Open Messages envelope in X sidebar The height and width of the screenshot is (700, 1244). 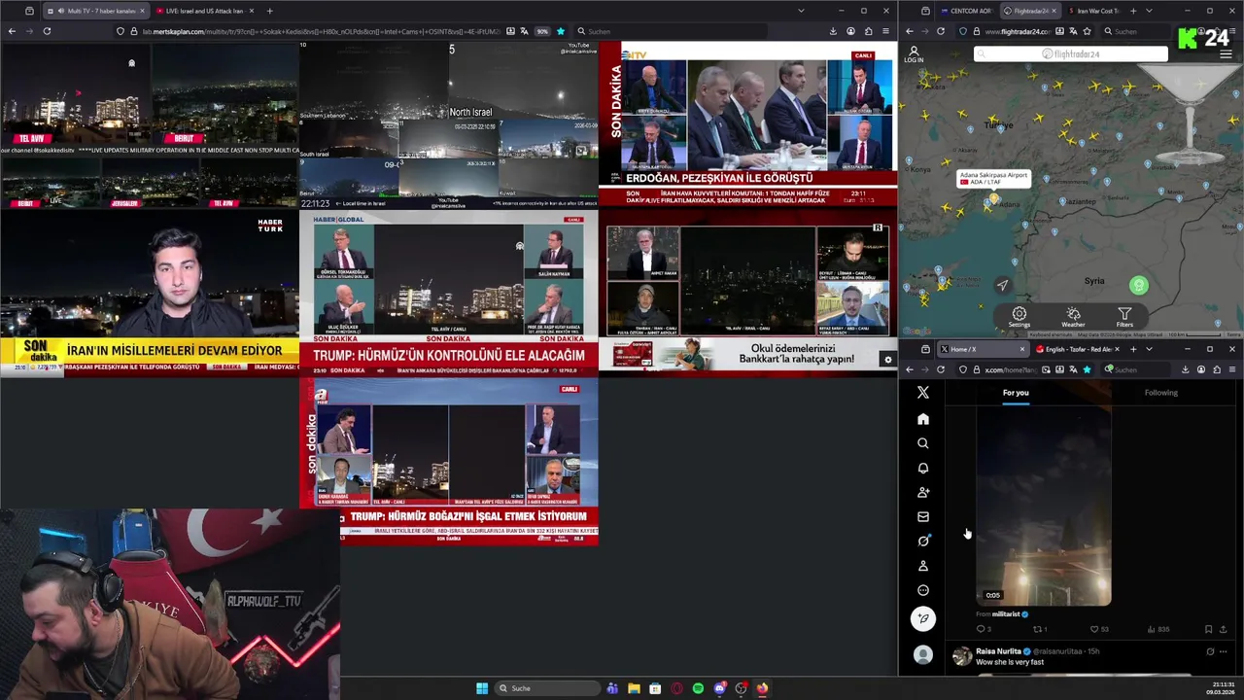923,516
